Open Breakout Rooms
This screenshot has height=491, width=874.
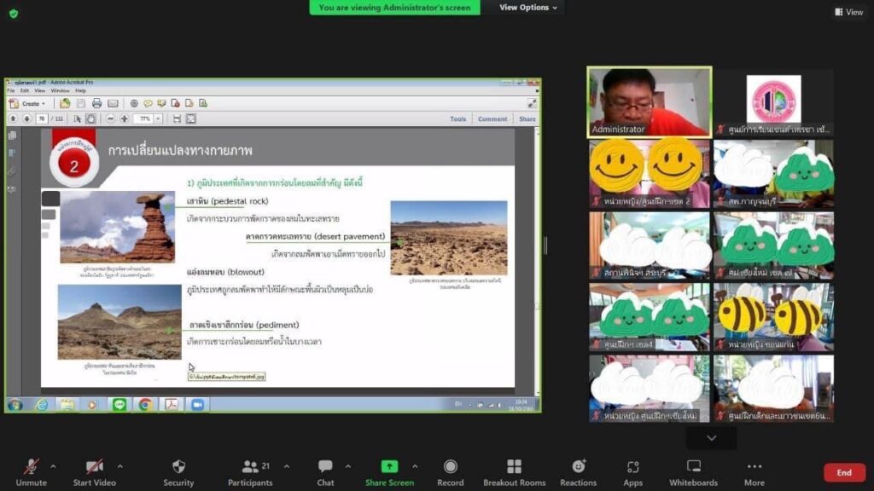click(514, 467)
